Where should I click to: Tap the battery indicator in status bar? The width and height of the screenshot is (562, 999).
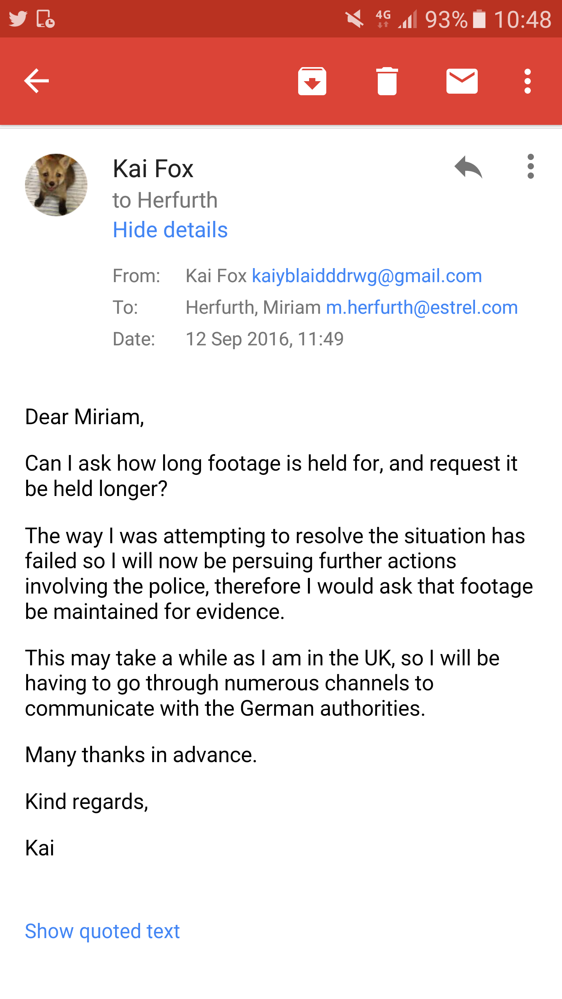[479, 19]
